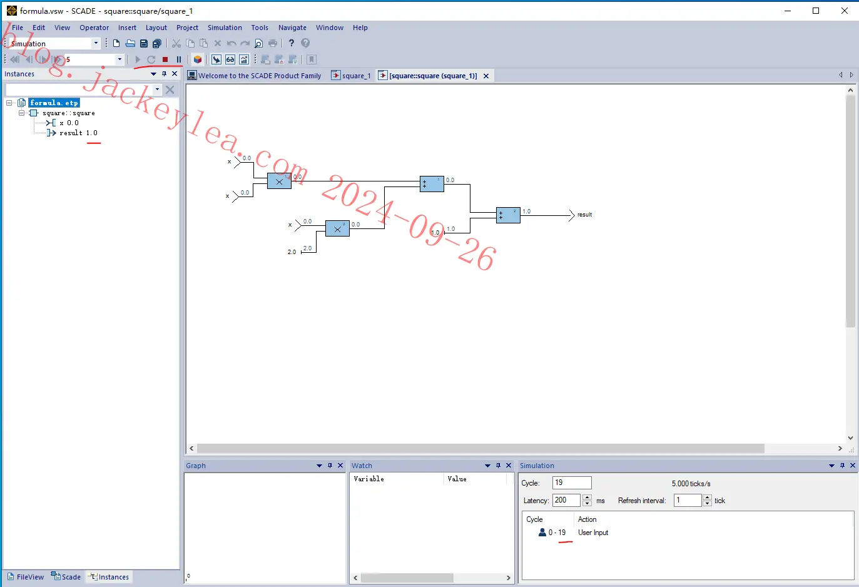Switch to the square_1 tab
The height and width of the screenshot is (587, 859).
tap(352, 76)
